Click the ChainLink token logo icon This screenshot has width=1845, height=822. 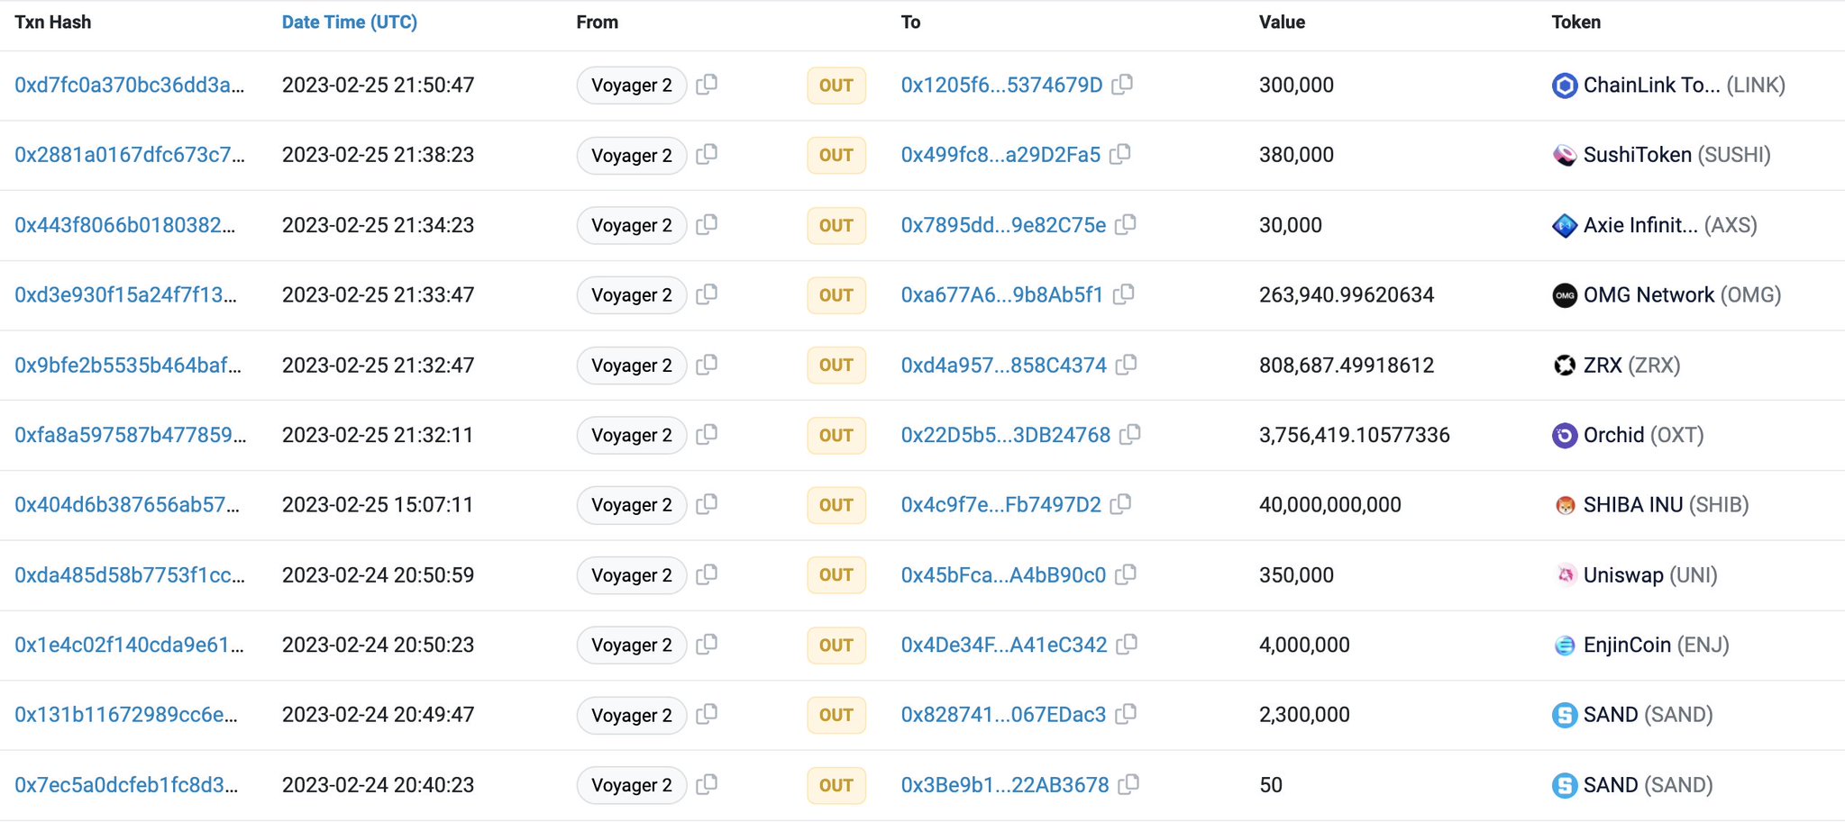pos(1565,86)
